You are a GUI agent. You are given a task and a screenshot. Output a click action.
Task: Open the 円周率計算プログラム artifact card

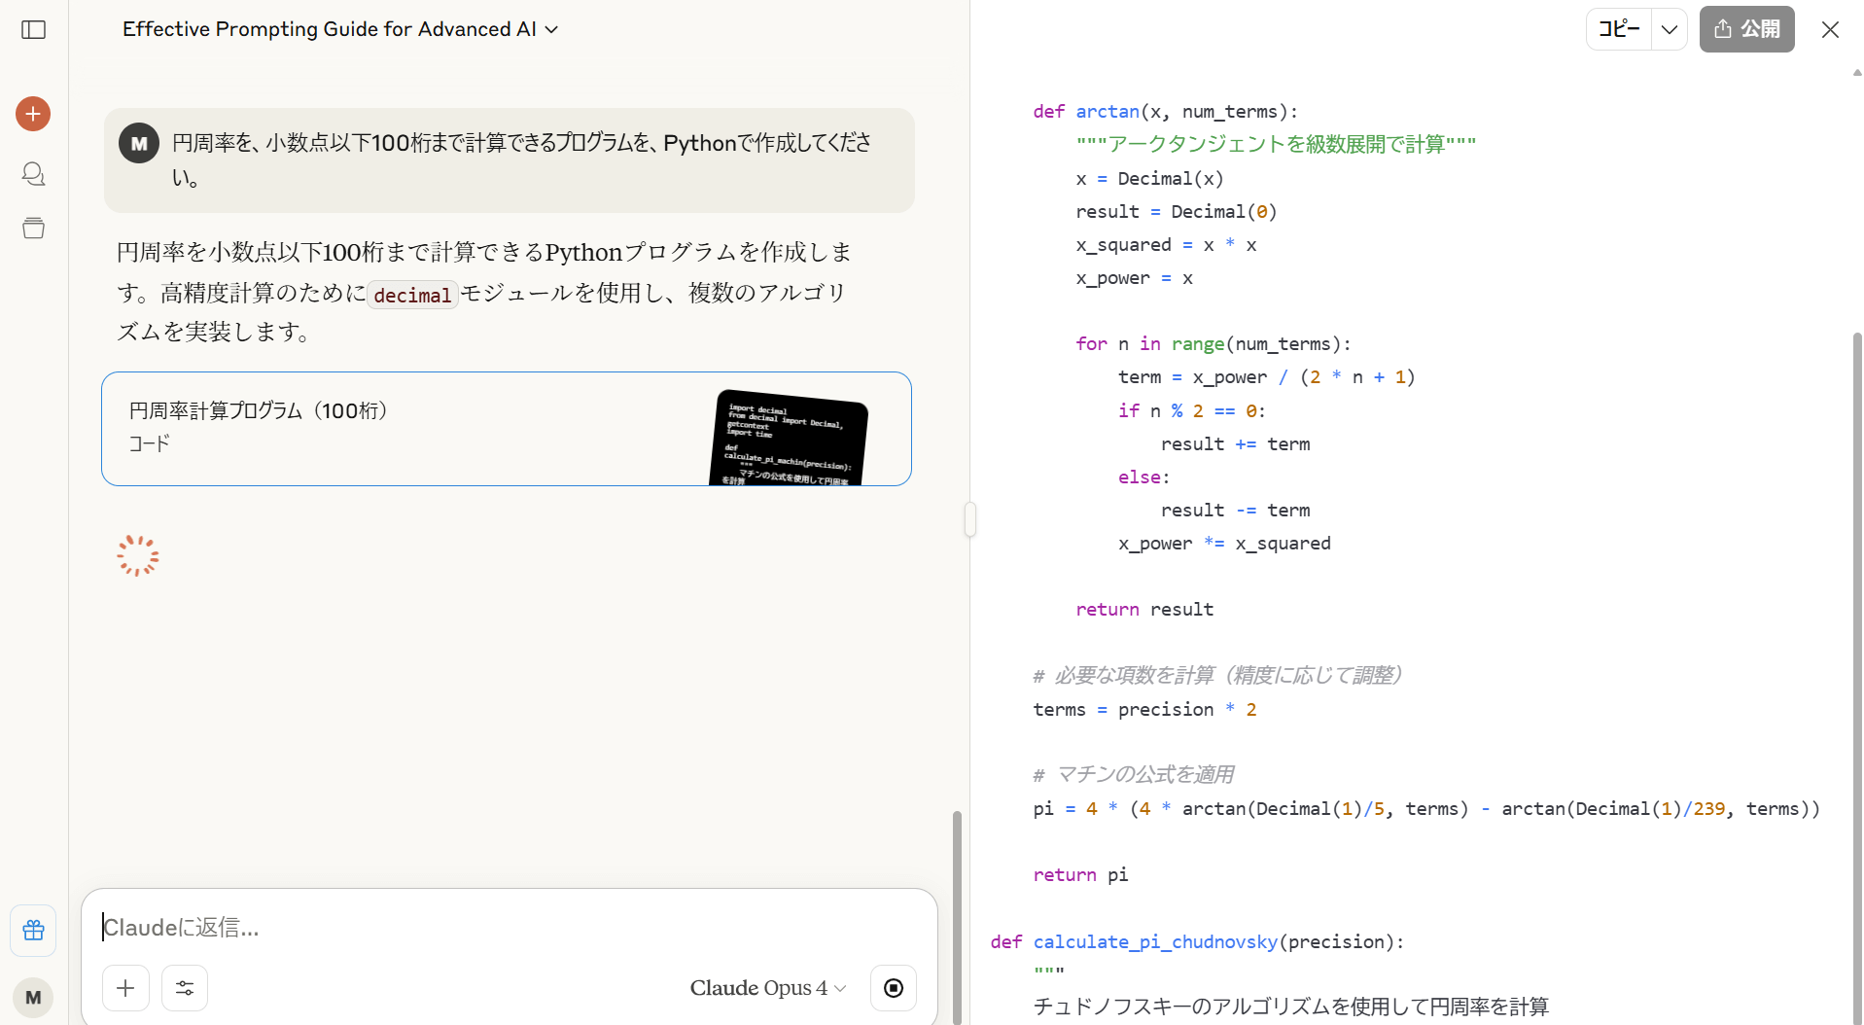tap(507, 429)
